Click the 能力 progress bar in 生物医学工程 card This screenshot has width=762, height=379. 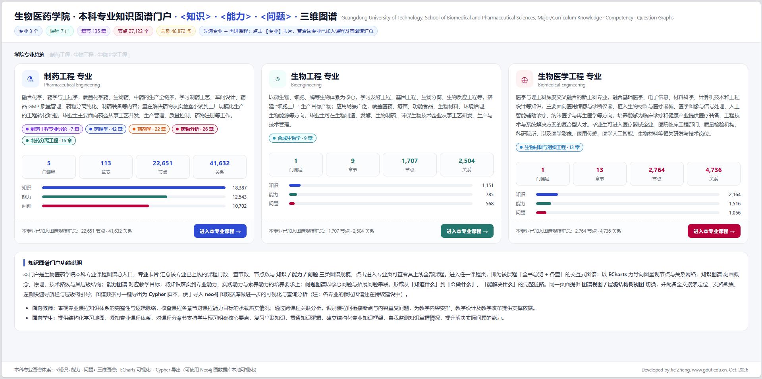[x=628, y=203]
